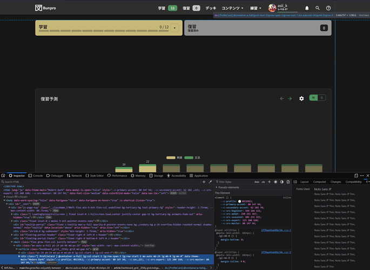
Task: Activate the element picker tool
Action: [3, 175]
